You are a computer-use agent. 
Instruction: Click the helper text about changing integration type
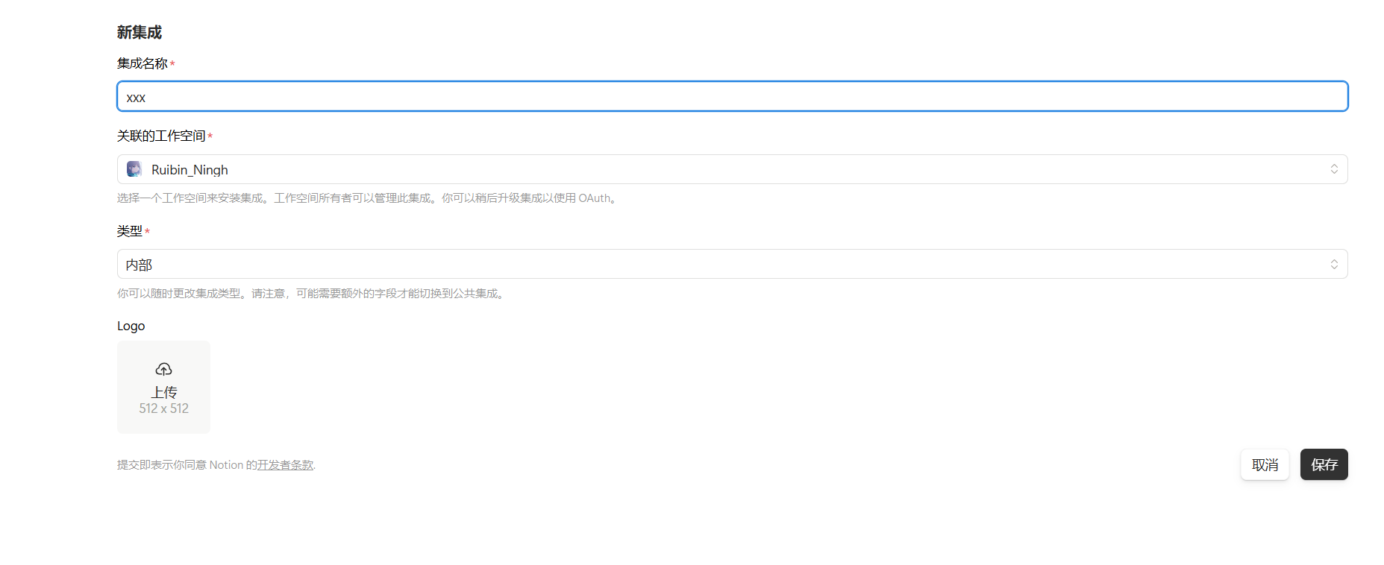[x=312, y=294]
